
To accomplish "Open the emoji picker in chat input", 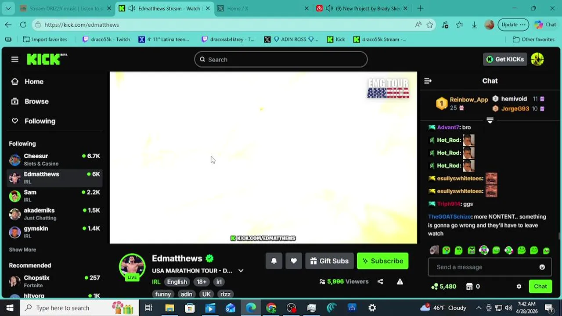I will click(x=542, y=267).
